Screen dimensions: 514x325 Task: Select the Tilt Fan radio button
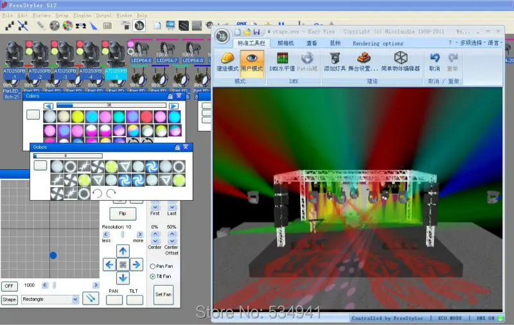coord(153,276)
